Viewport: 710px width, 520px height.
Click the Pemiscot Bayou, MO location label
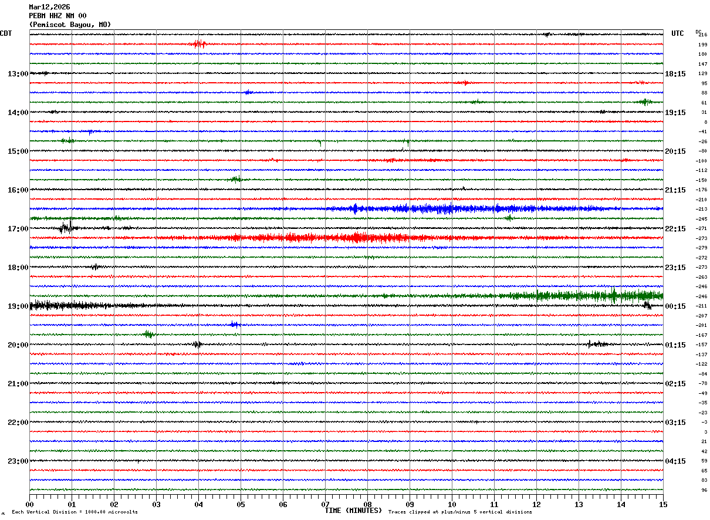pos(70,25)
